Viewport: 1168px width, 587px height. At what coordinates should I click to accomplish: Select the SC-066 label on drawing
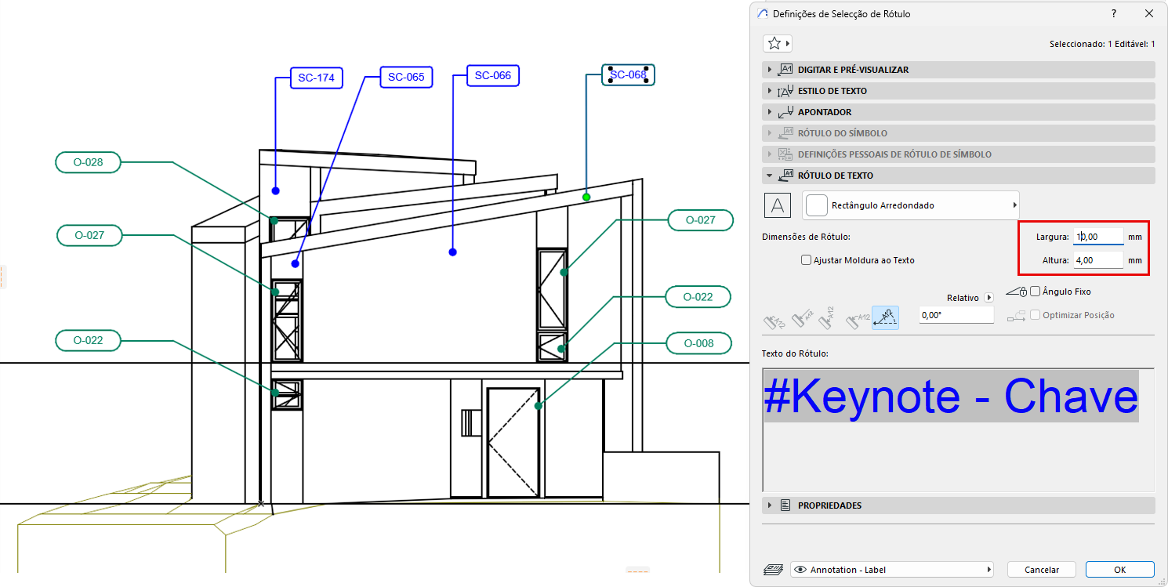pos(493,75)
